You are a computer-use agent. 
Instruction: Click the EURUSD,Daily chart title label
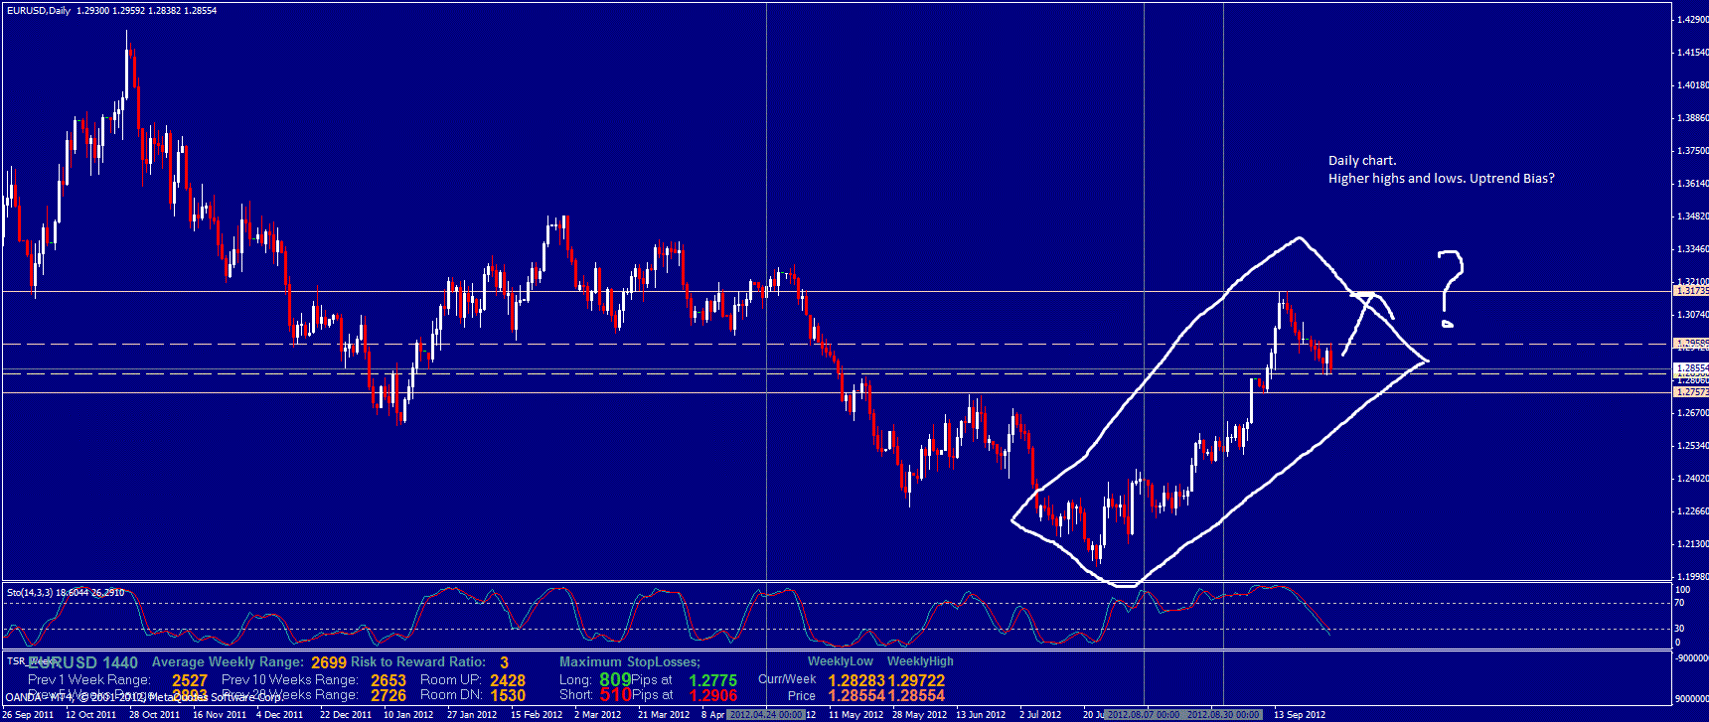pyautogui.click(x=38, y=10)
